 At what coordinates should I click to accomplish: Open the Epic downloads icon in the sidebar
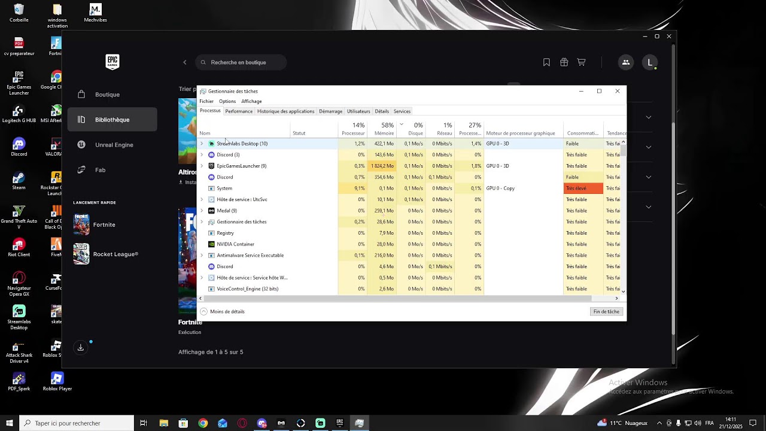[x=81, y=348]
